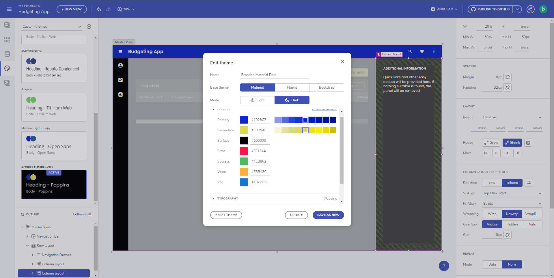This screenshot has width=554, height=278.
Task: Switch to the Master View tab
Action: 124,42
